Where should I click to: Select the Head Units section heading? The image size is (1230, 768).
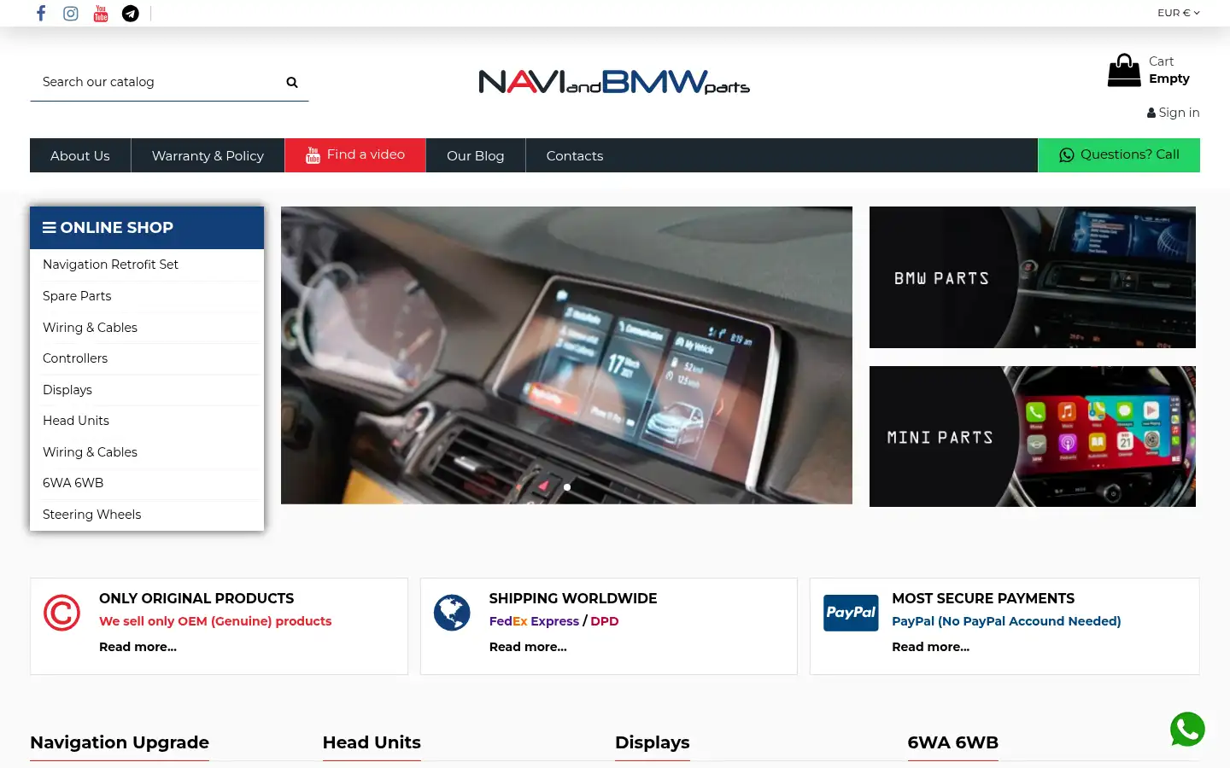pos(372,742)
